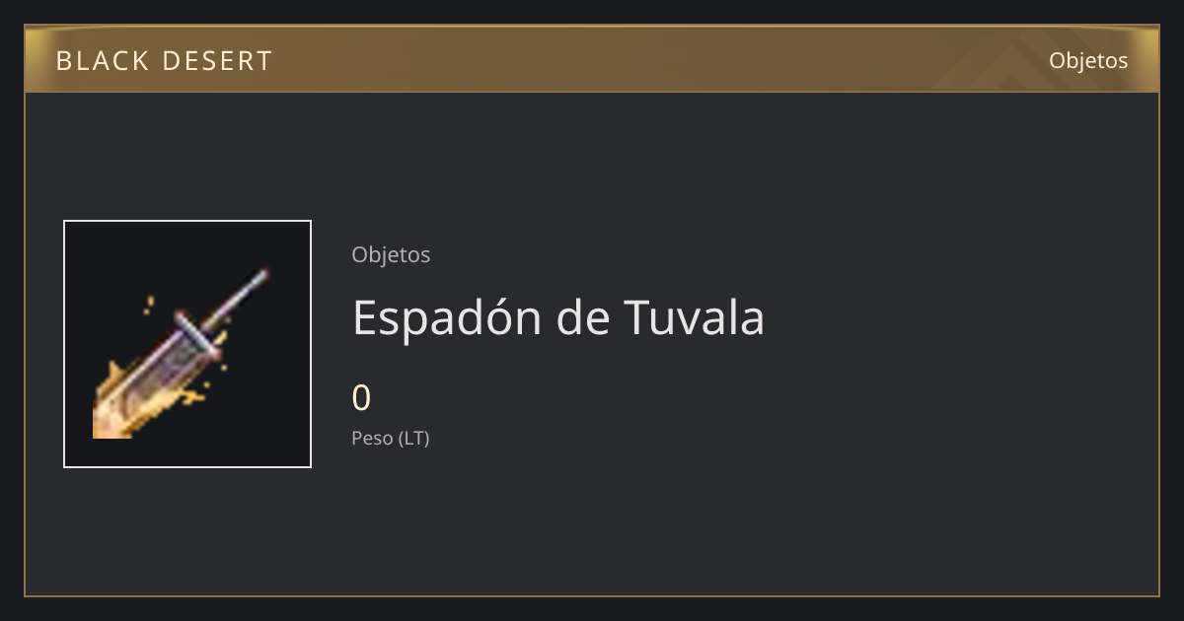Click the sword's crossguard
1184x621 pixels.
coord(198,333)
